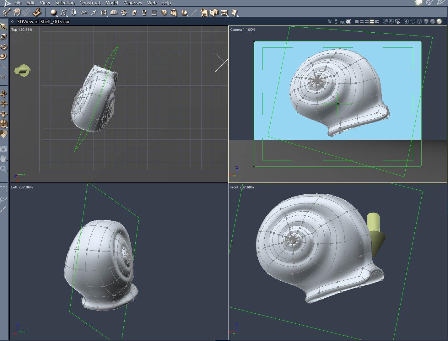Select the arrow selection tool in left toolbar
This screenshot has height=341, width=448.
[3, 26]
